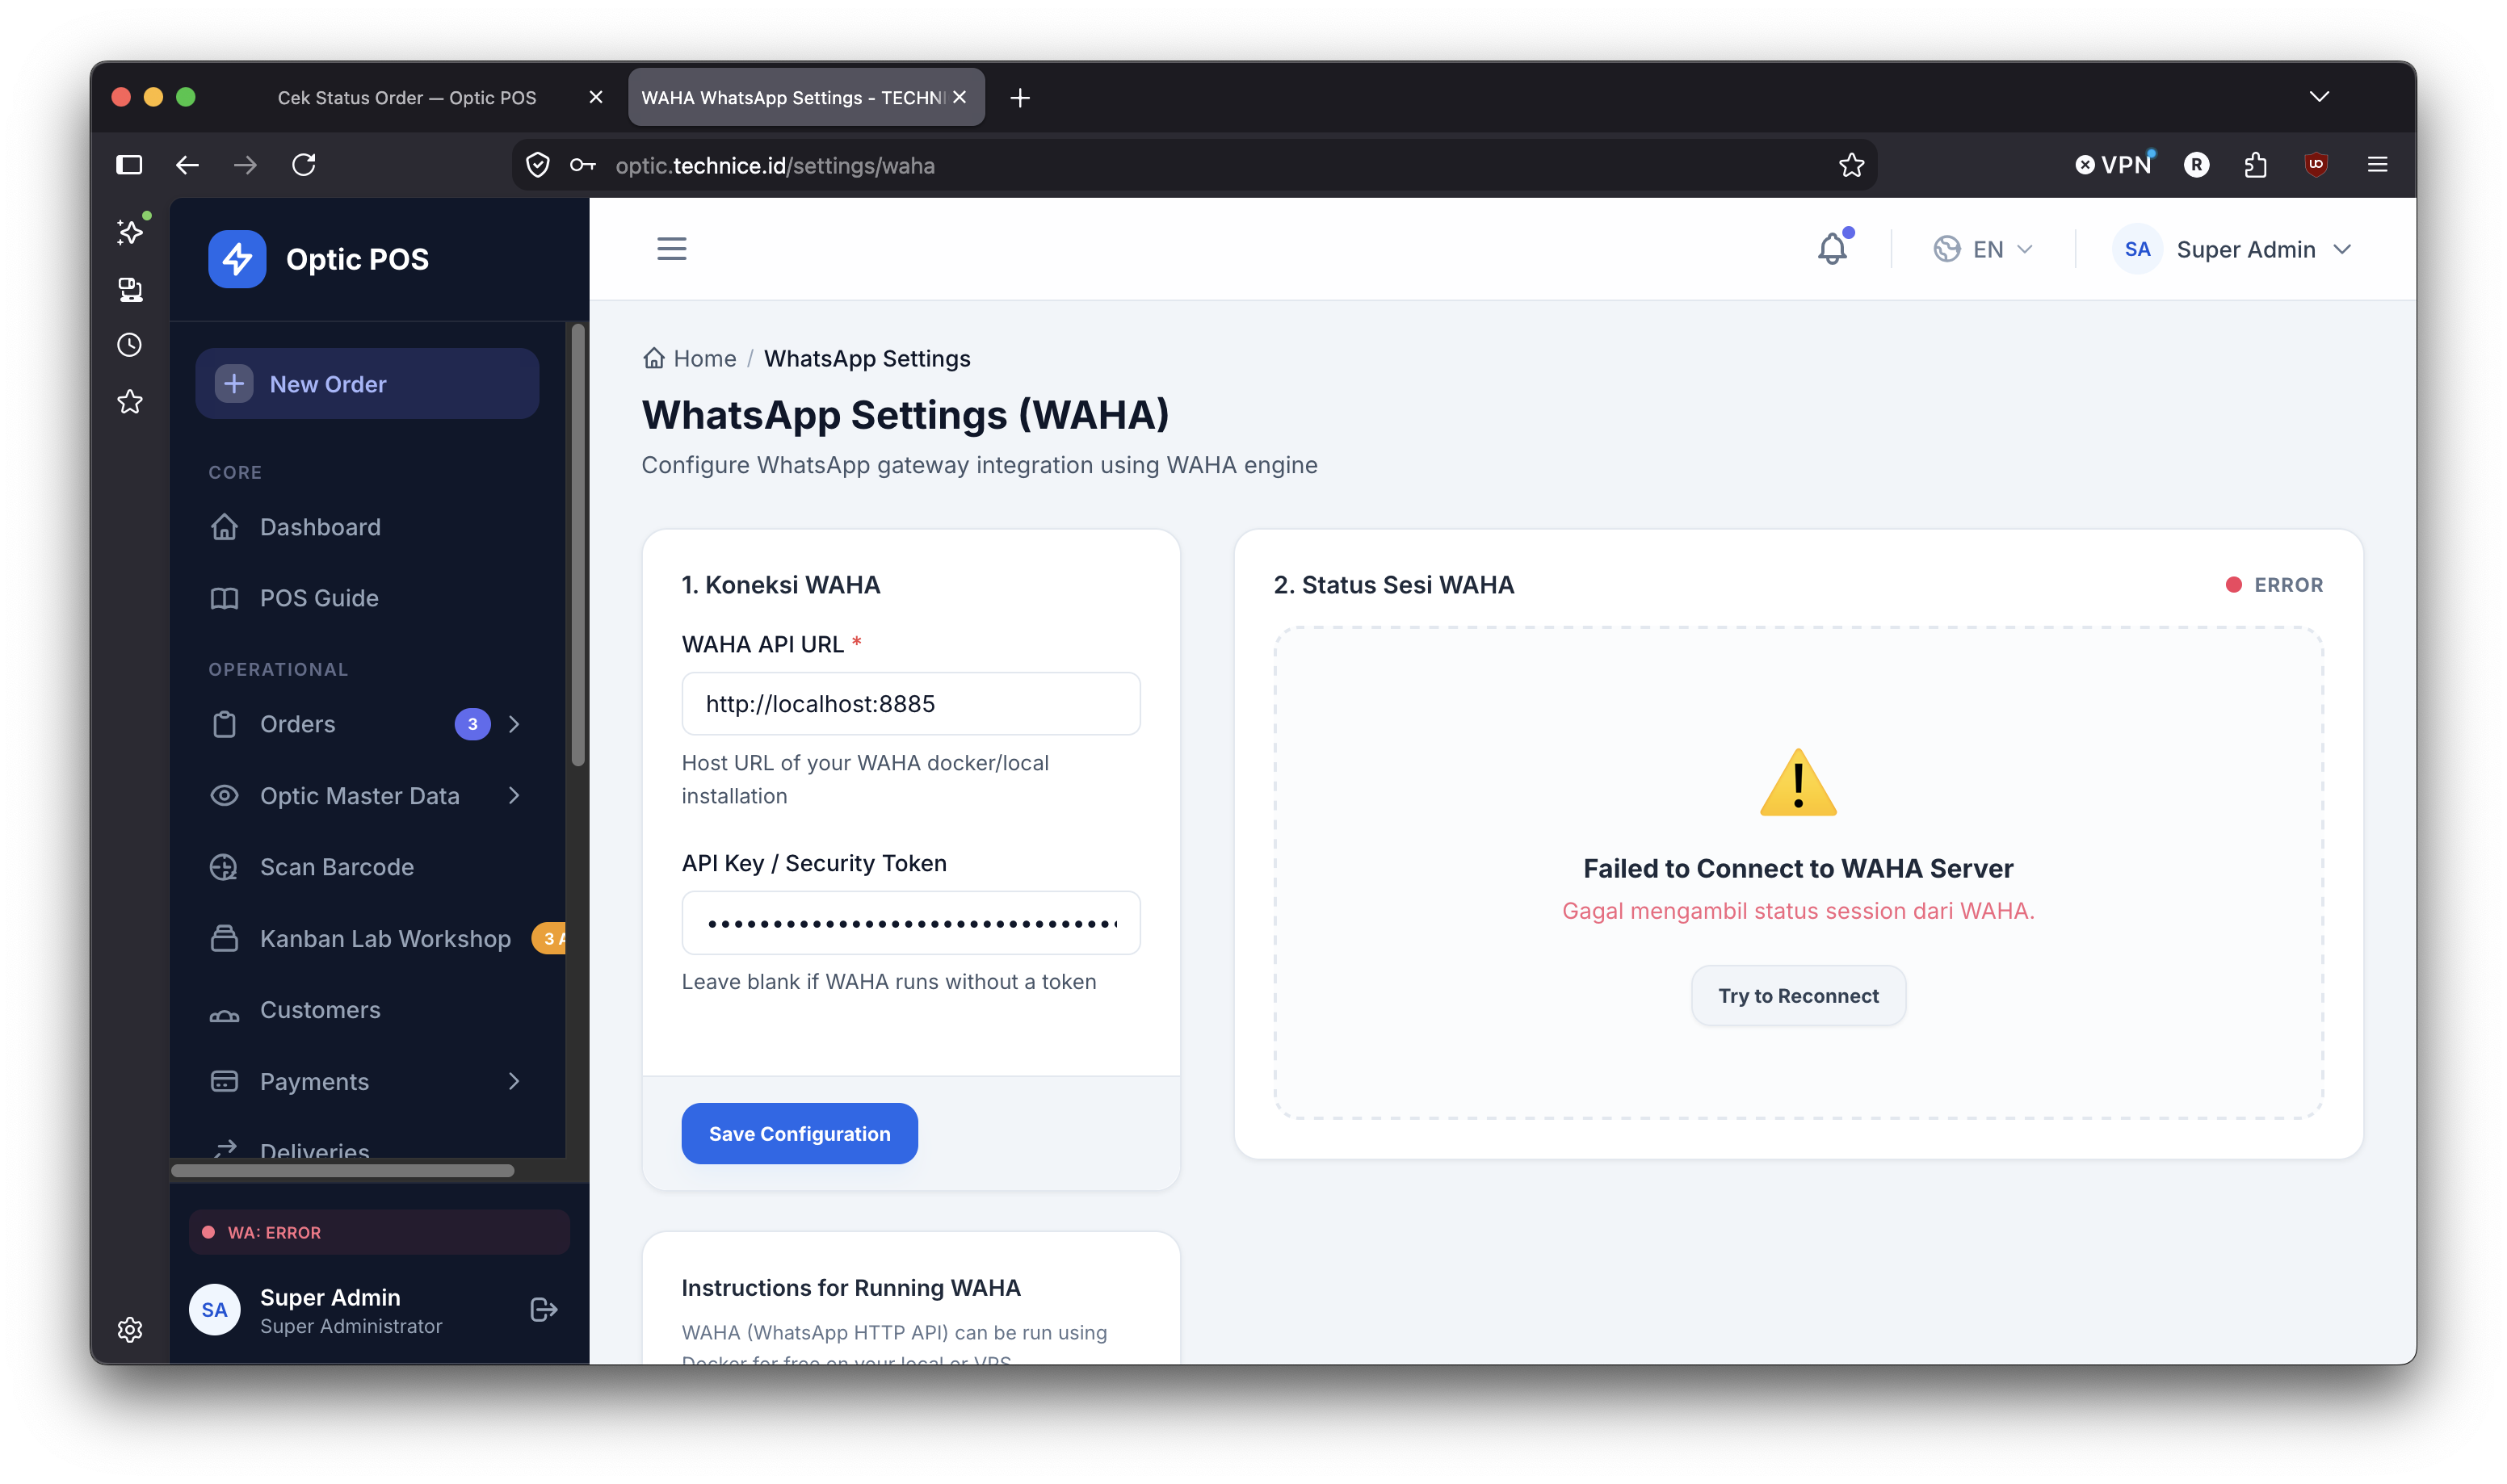Click the VPN indicator in toolbar
The width and height of the screenshot is (2507, 1484).
tap(2113, 164)
